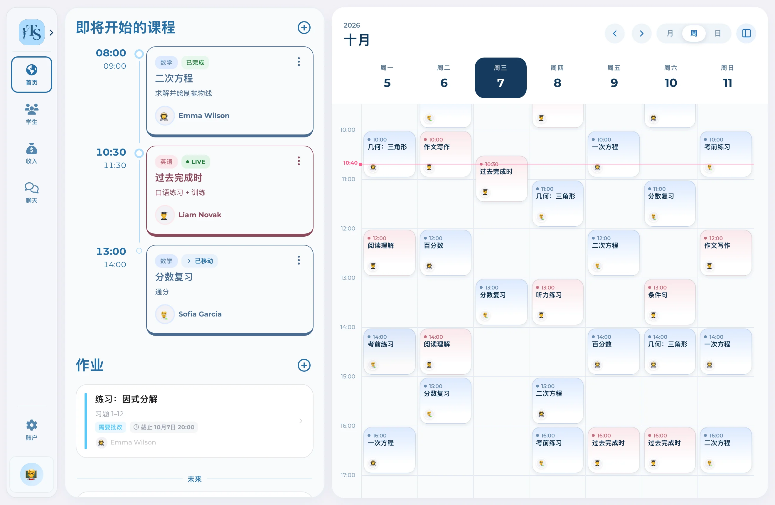
Task: Click the 已移动 tag on 分数复习 card
Action: (x=200, y=261)
